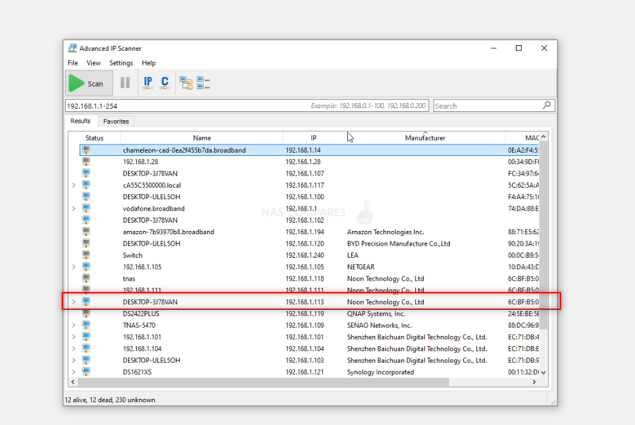Sort by the MAC column header
The image size is (635, 425).
522,138
